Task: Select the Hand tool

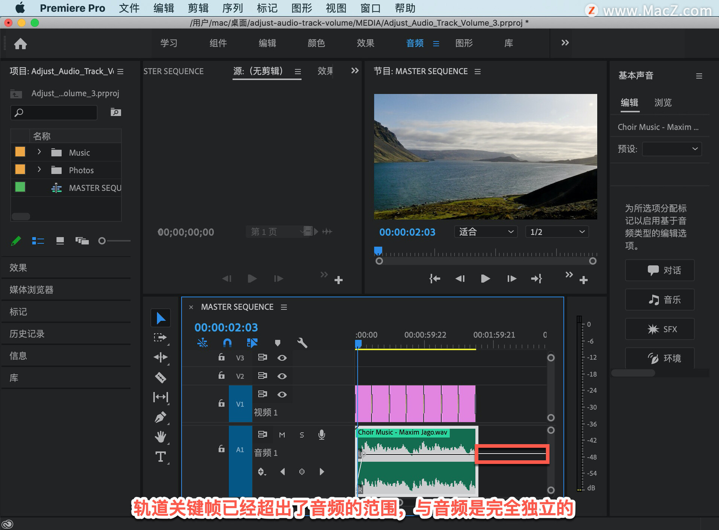Action: (x=161, y=437)
